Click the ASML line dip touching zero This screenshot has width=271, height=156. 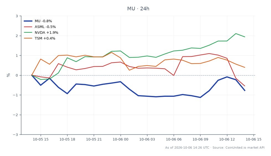(174, 75)
